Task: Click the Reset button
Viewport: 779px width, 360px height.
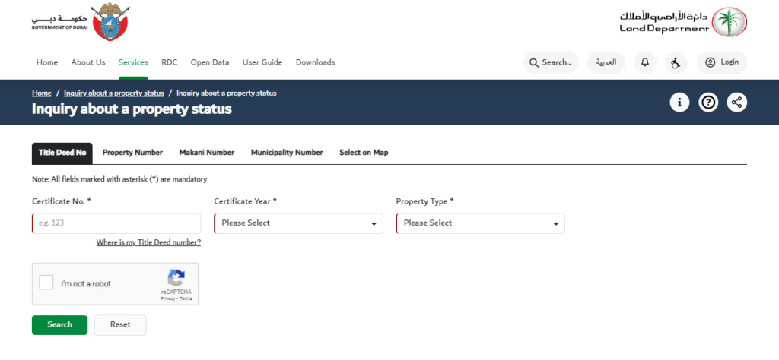Action: [x=120, y=325]
